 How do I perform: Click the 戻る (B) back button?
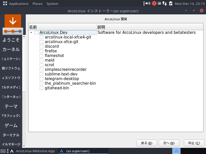pyautogui.click(x=147, y=143)
